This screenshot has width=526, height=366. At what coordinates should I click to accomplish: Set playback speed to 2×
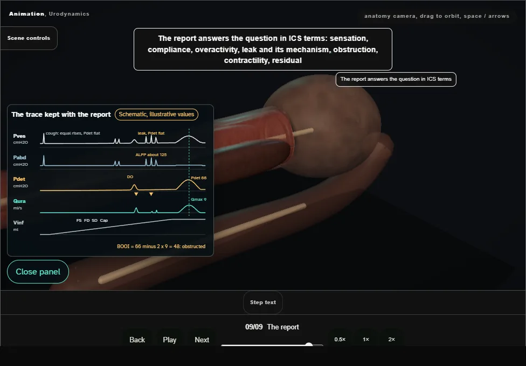tap(391, 340)
